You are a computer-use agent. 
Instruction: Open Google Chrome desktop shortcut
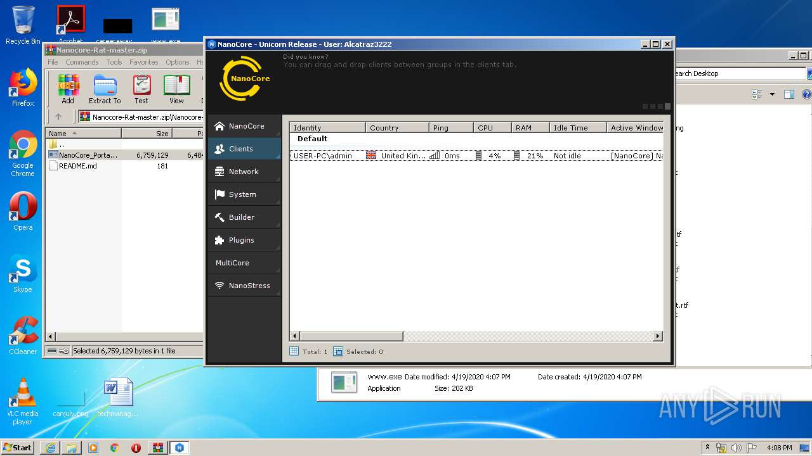tap(23, 154)
